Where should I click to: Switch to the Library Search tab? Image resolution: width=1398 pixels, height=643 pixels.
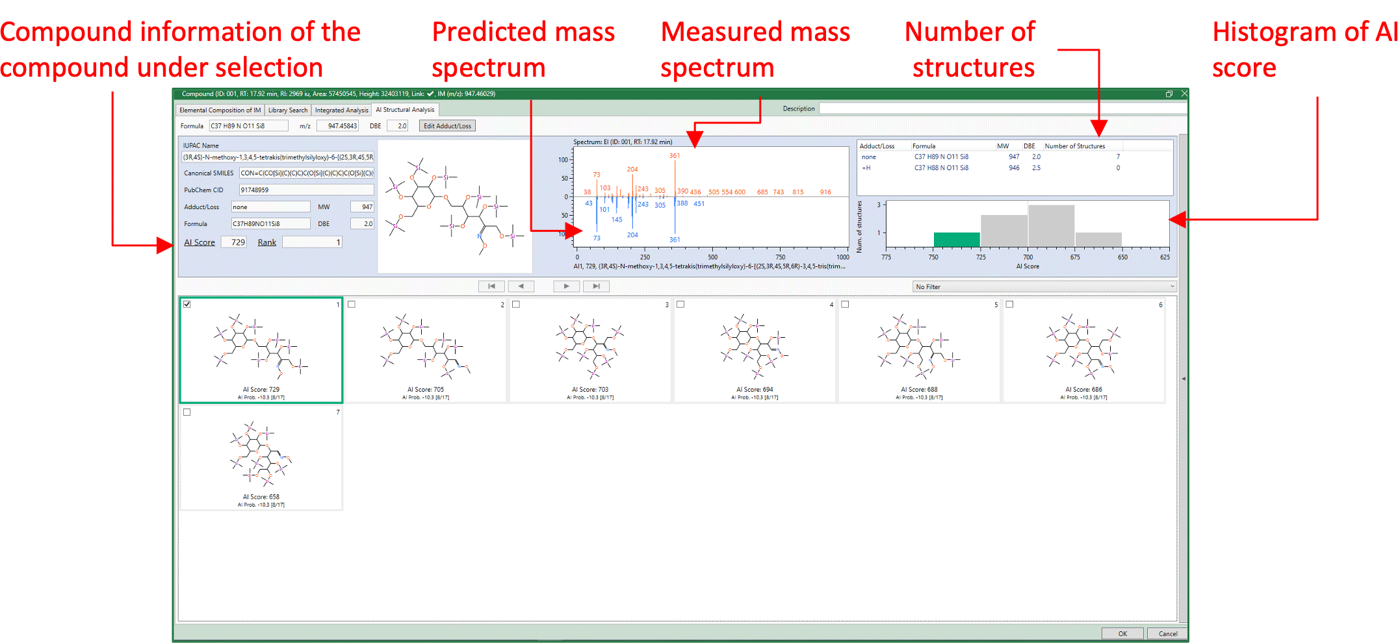(288, 110)
